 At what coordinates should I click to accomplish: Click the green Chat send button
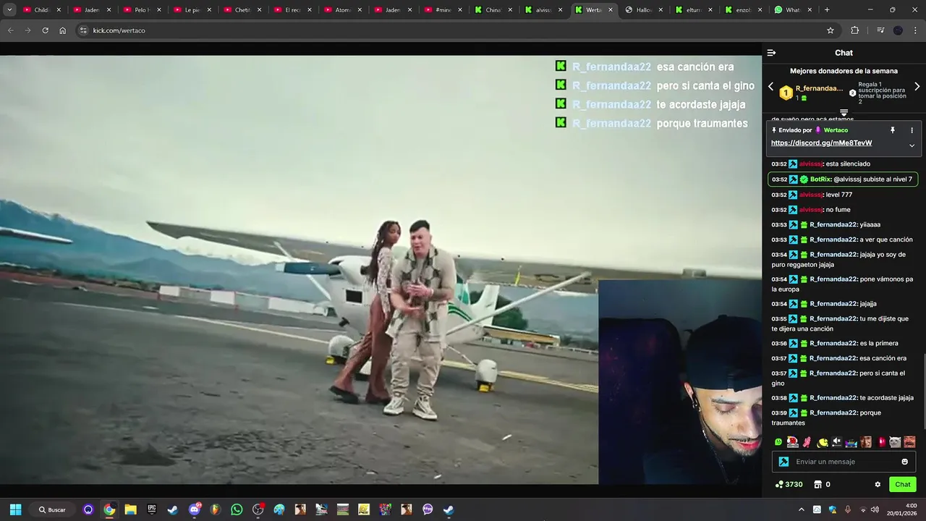(903, 485)
